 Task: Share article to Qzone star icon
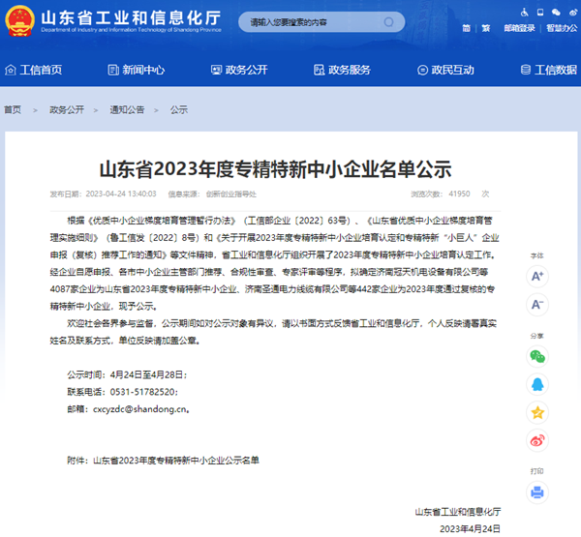point(538,412)
